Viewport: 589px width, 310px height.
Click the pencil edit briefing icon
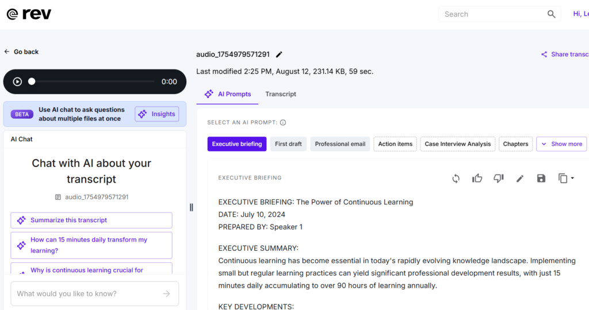click(520, 179)
